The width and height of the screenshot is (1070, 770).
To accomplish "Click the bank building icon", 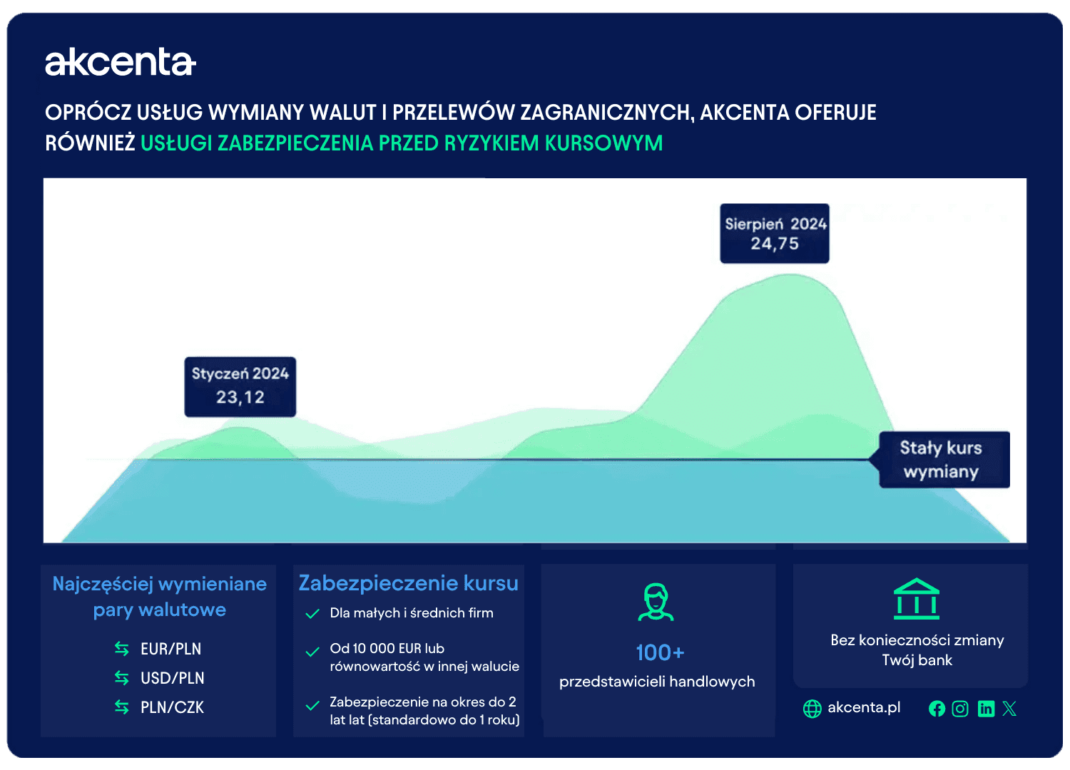I will 917,599.
